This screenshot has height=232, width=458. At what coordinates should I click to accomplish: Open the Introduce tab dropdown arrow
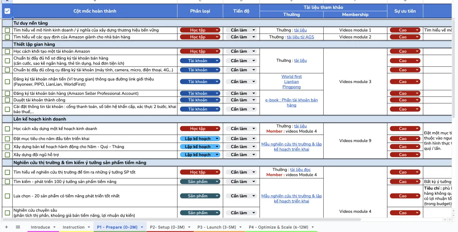pyautogui.click(x=54, y=227)
